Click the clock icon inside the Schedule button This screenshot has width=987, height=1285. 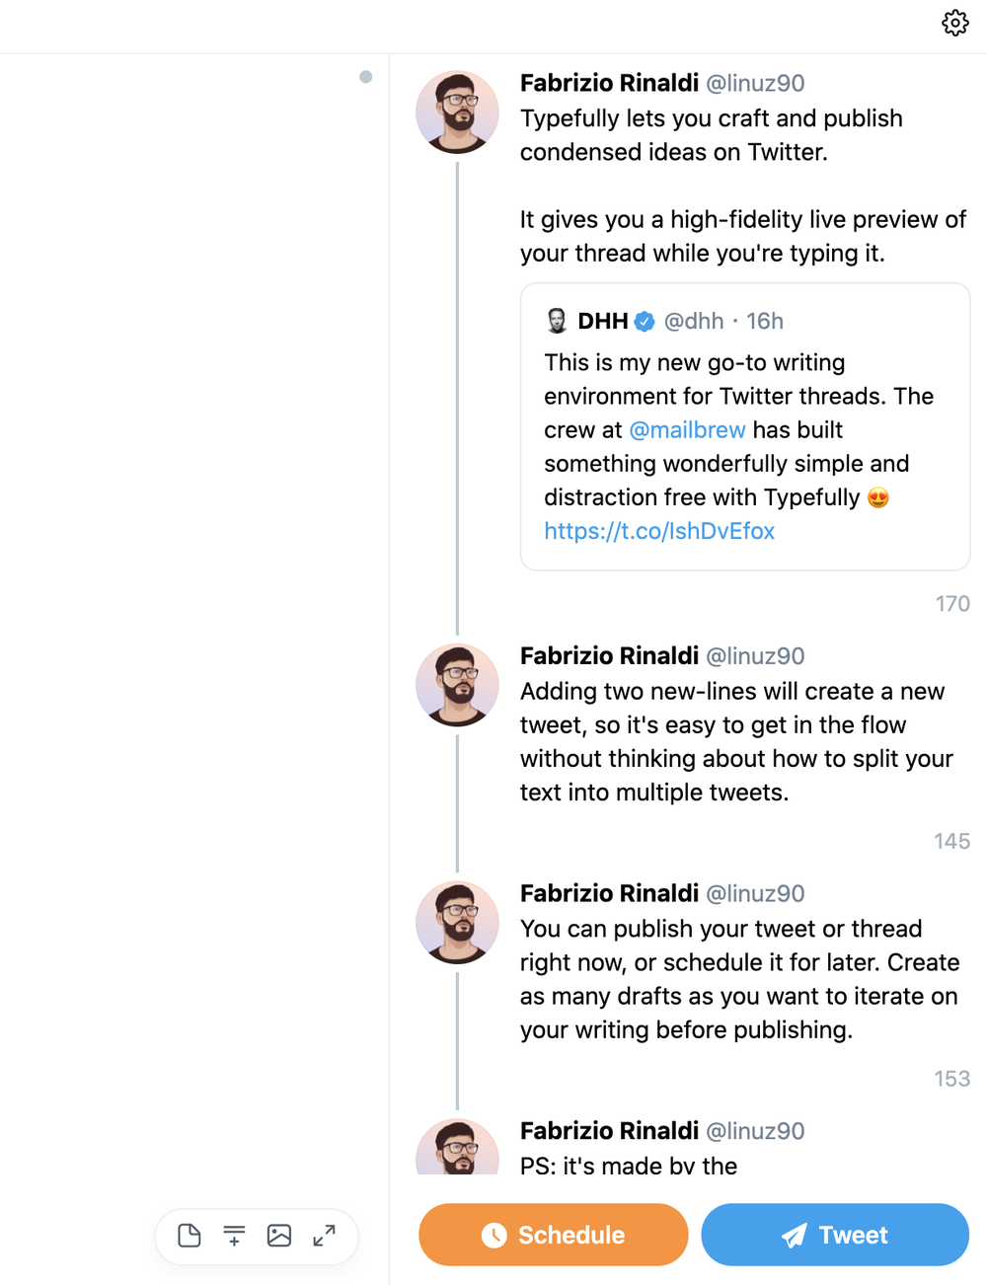coord(496,1235)
